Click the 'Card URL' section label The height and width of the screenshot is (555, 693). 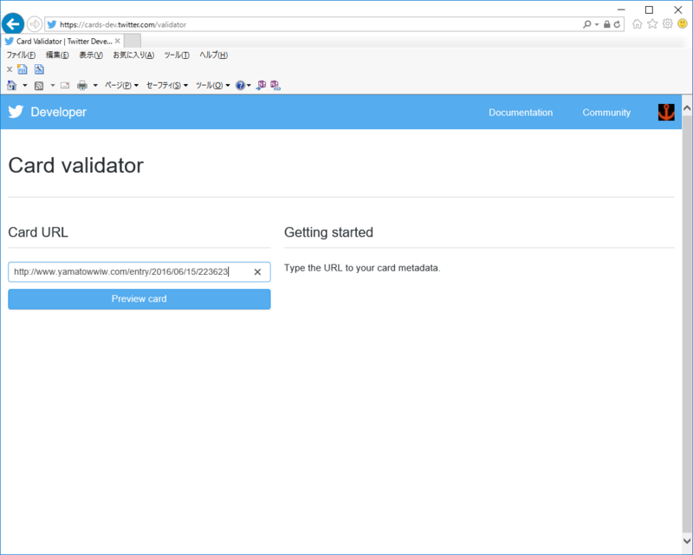(x=38, y=232)
